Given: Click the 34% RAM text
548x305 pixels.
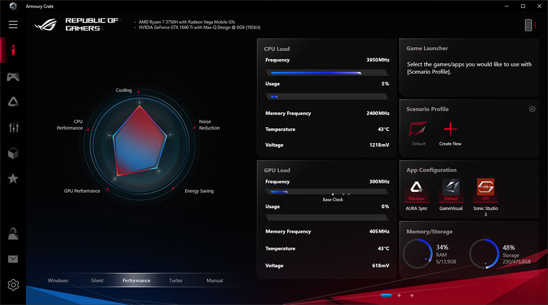Looking at the screenshot, I should [x=442, y=247].
